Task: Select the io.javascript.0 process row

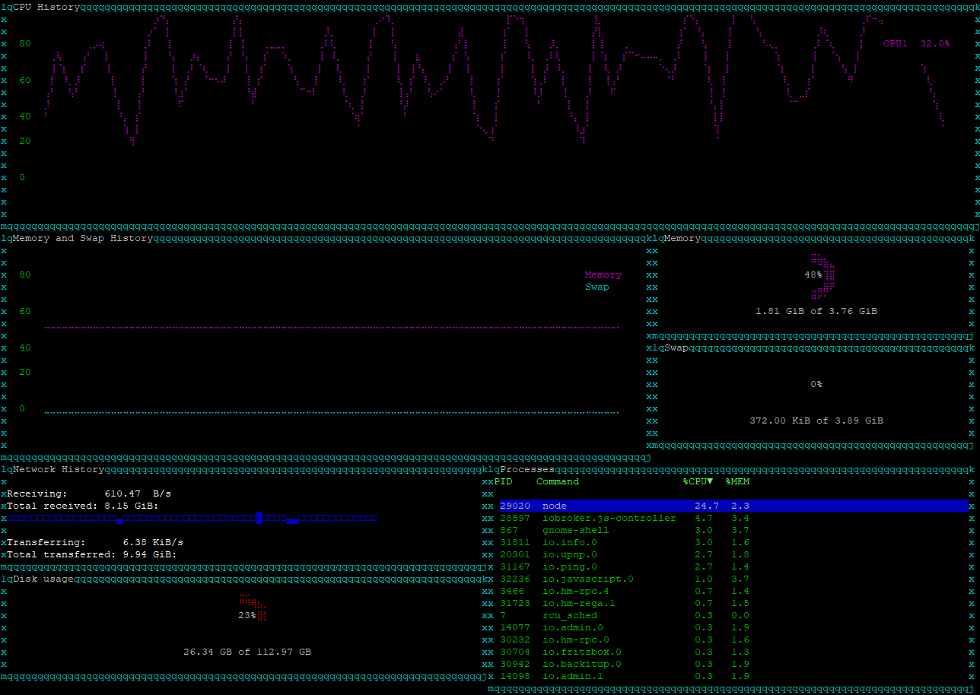Action: (x=734, y=579)
